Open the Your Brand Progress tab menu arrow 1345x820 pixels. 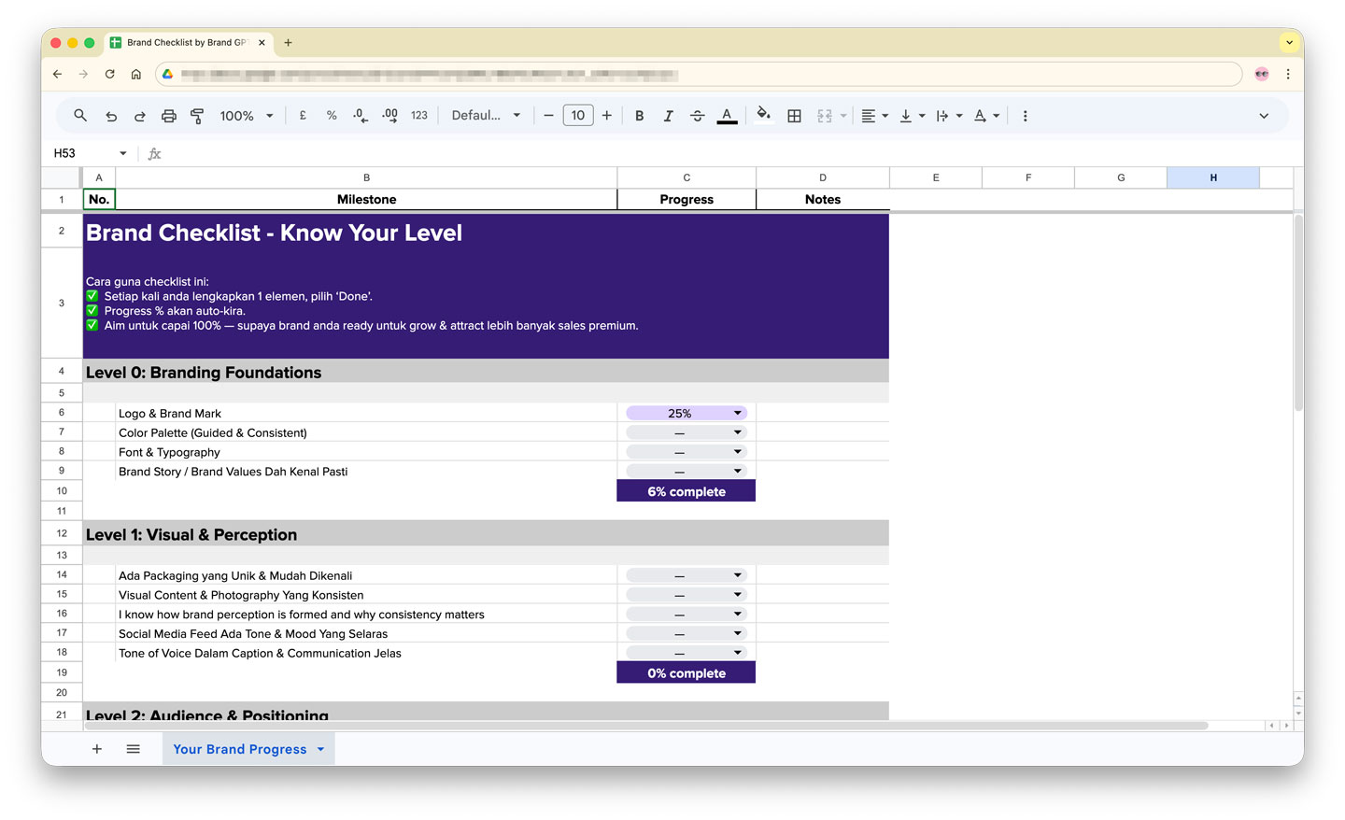pyautogui.click(x=320, y=749)
